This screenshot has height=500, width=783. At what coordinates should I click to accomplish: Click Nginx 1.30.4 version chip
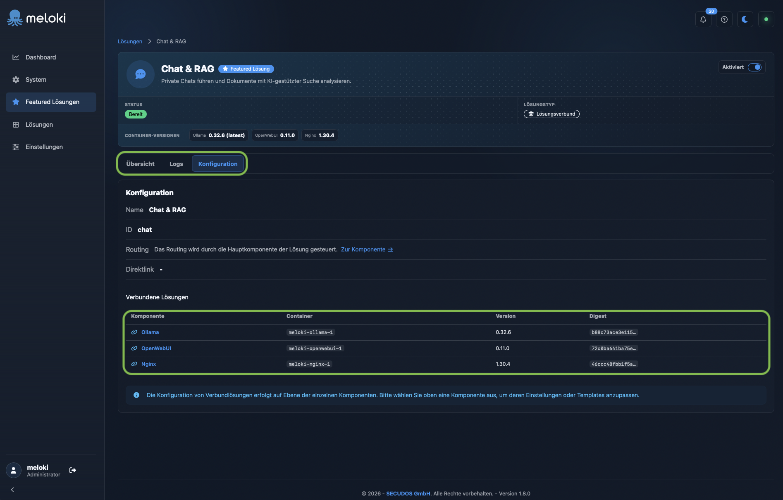(x=320, y=135)
